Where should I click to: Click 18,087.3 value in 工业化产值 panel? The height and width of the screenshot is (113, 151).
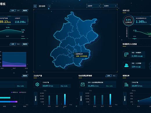(x=48, y=86)
